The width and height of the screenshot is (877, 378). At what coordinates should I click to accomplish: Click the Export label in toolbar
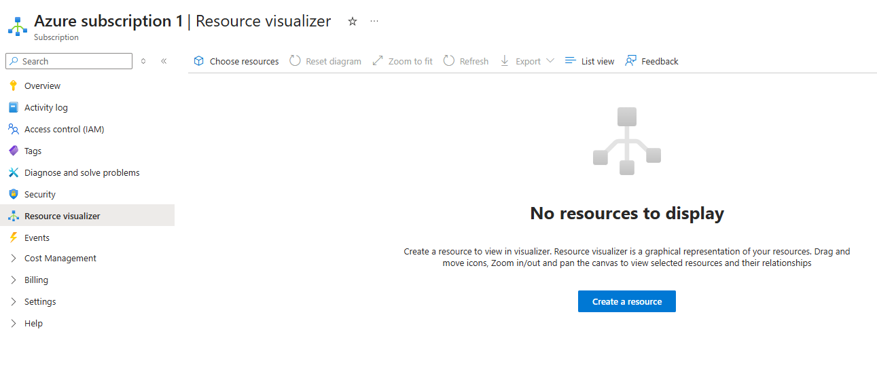pyautogui.click(x=528, y=61)
